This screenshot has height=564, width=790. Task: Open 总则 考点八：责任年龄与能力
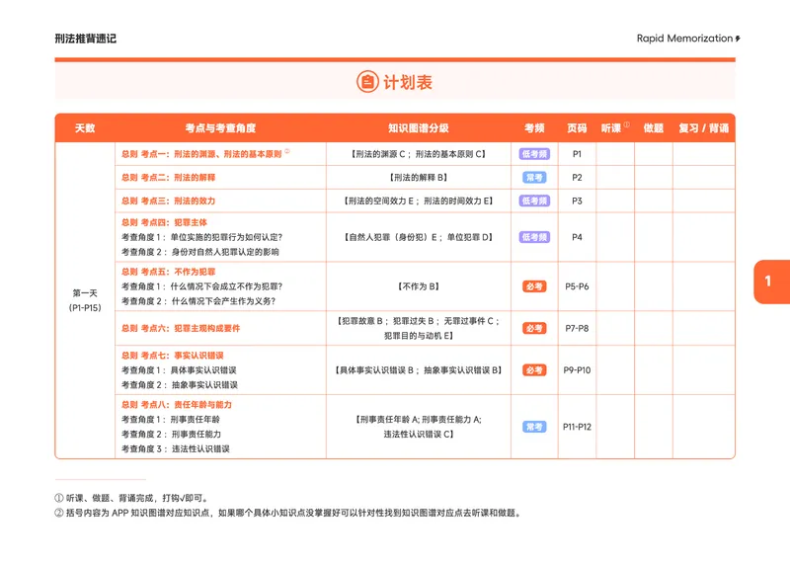pyautogui.click(x=177, y=405)
